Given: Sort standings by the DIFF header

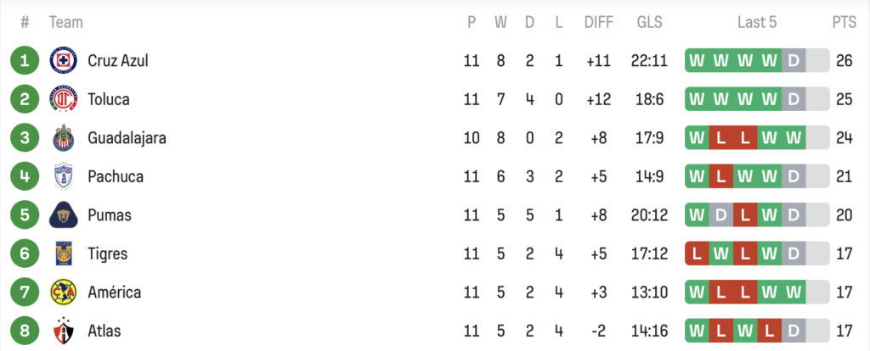Looking at the screenshot, I should (598, 23).
